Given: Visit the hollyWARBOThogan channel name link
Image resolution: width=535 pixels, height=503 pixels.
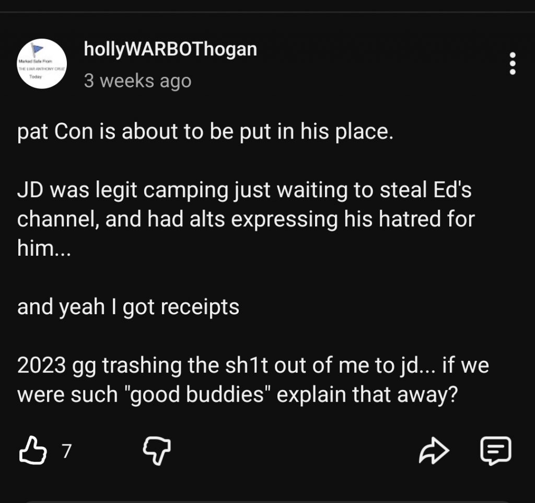Looking at the screenshot, I should (x=170, y=49).
